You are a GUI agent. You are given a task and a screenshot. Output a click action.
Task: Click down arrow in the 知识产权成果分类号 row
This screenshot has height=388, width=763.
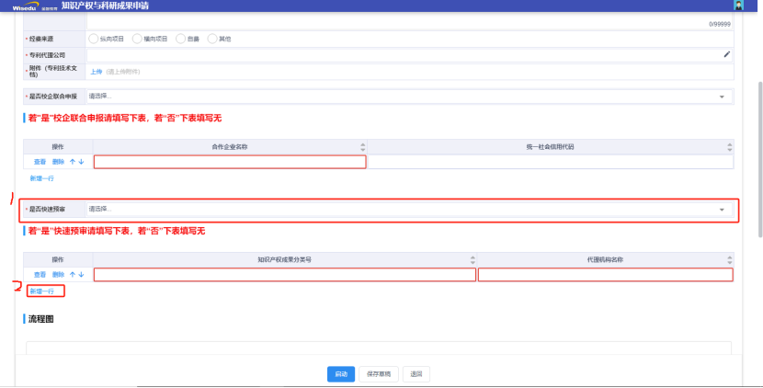click(82, 275)
